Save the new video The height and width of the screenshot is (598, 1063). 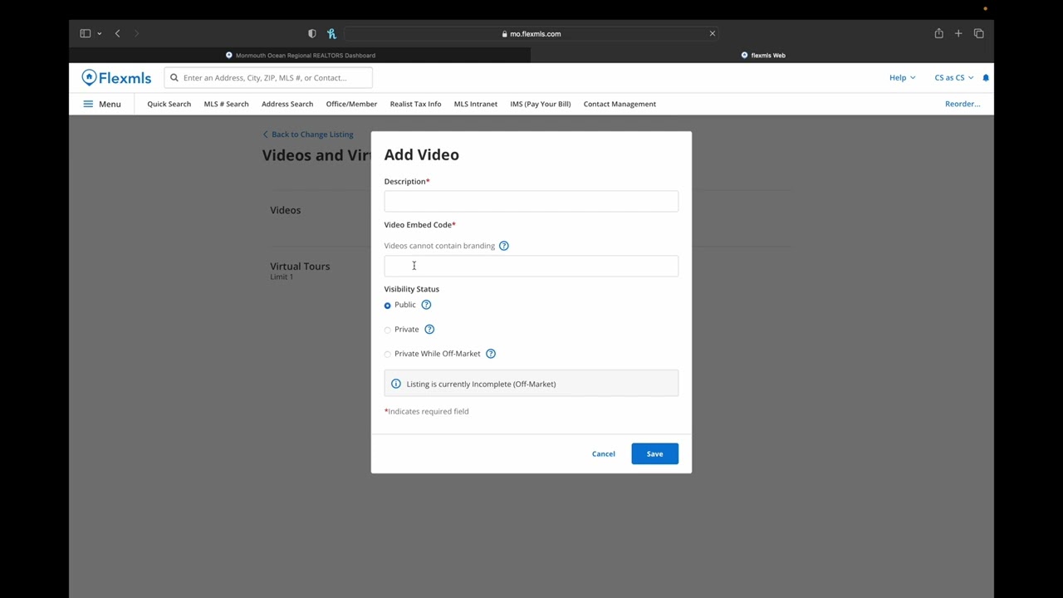click(654, 453)
